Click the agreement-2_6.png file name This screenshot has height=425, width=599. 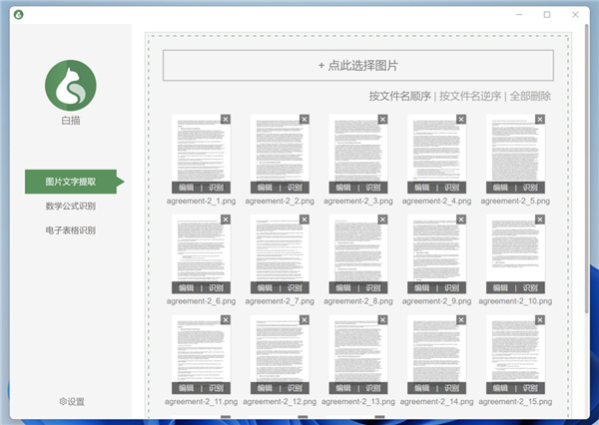pos(201,301)
